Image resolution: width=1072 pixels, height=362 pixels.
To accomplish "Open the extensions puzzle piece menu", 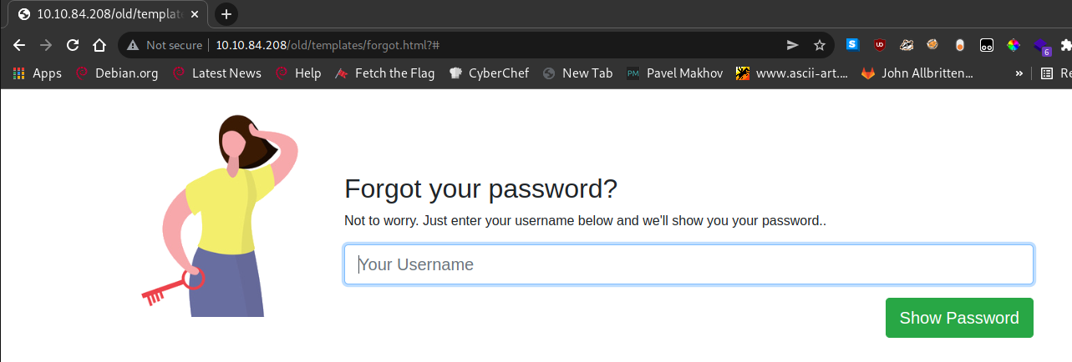I will click(x=1066, y=45).
